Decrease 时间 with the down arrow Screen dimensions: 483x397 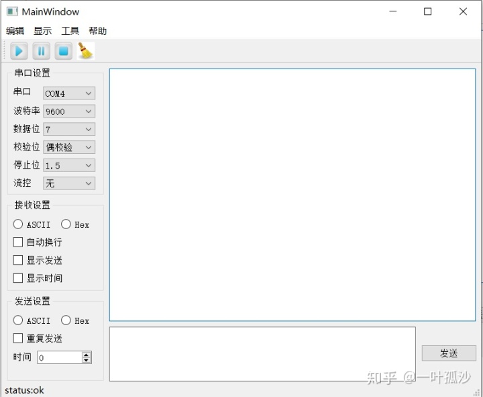(x=87, y=360)
